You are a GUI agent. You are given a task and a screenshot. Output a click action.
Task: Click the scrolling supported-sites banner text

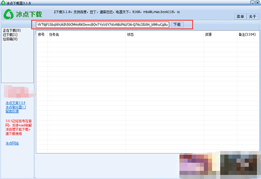click(117, 12)
